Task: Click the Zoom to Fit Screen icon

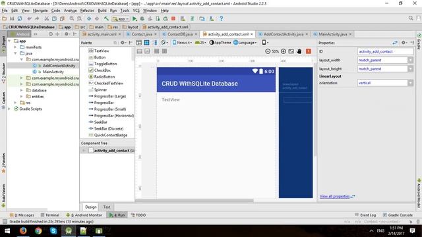Action: click(291, 51)
